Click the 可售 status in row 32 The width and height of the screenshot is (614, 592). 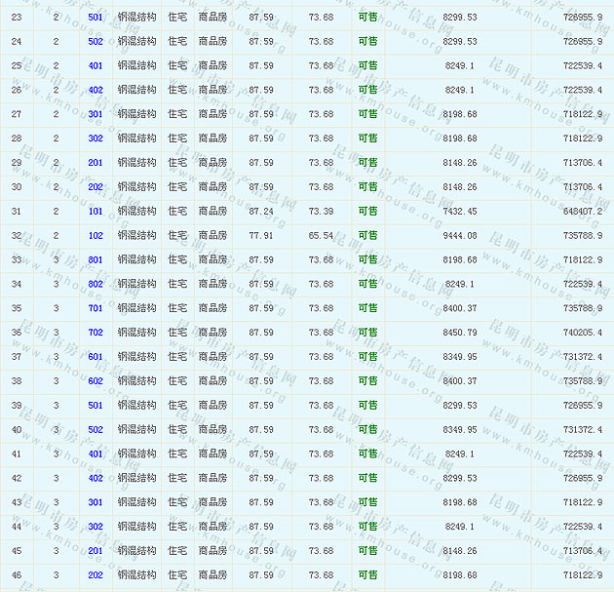point(367,236)
